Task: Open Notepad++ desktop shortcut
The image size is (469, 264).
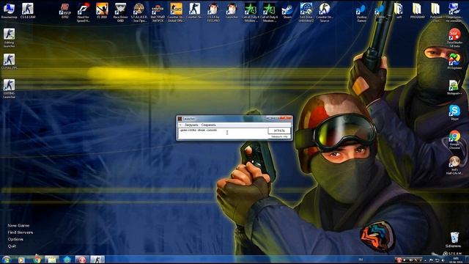Action: (454, 87)
